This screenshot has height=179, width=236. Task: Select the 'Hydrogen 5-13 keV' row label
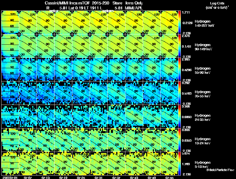click(x=203, y=165)
